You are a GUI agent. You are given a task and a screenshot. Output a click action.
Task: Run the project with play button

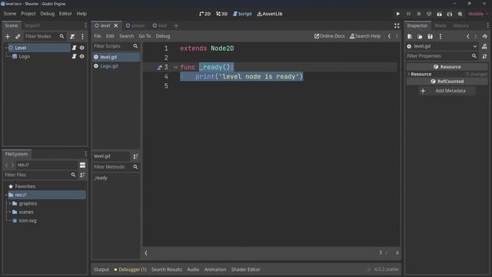[x=398, y=14]
